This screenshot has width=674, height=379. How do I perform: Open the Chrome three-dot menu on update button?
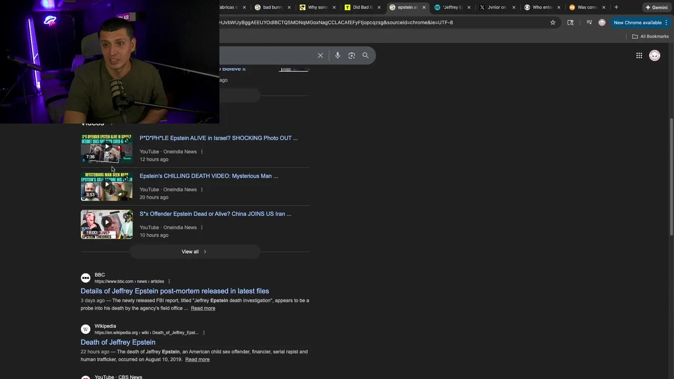666,23
